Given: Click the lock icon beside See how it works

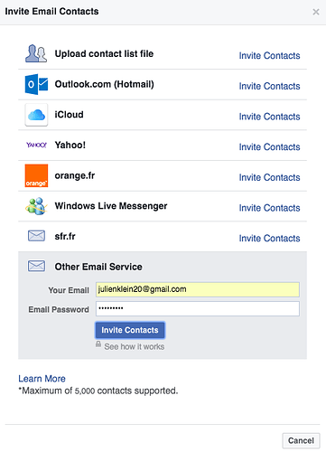Looking at the screenshot, I should coord(98,344).
